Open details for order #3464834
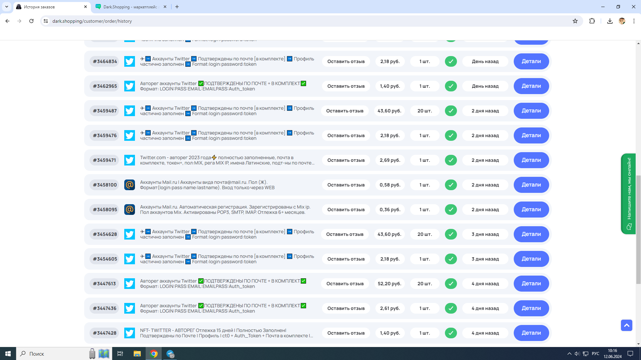Screen dimensions: 641x360 point(531,61)
